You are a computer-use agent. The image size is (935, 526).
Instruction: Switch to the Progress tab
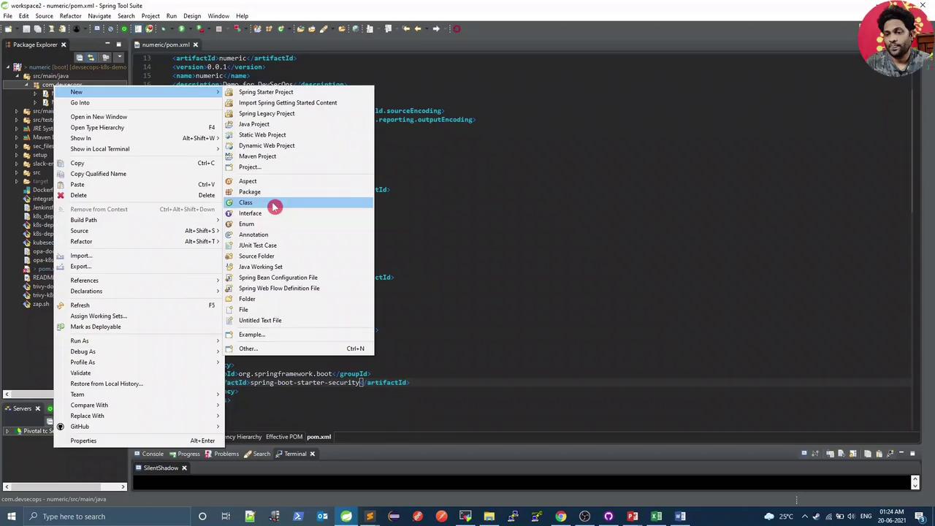point(183,454)
